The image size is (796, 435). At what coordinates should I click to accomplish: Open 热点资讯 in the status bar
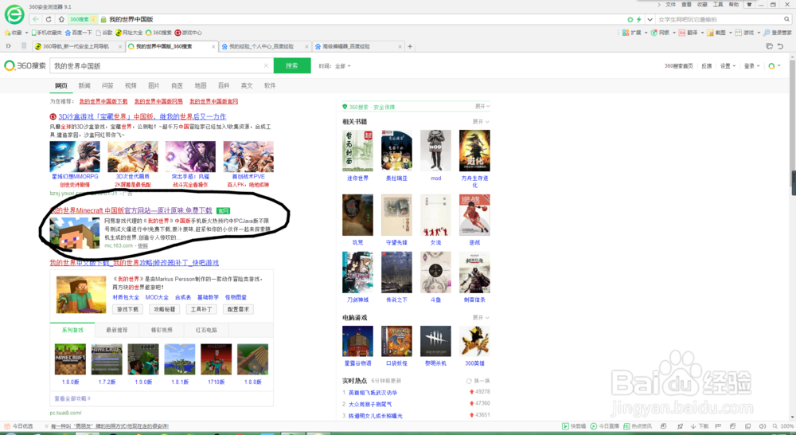click(638, 426)
